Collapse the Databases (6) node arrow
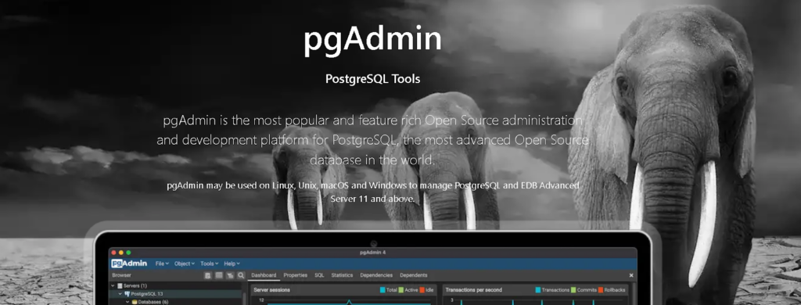Viewport: 801px width, 305px height. 128,302
